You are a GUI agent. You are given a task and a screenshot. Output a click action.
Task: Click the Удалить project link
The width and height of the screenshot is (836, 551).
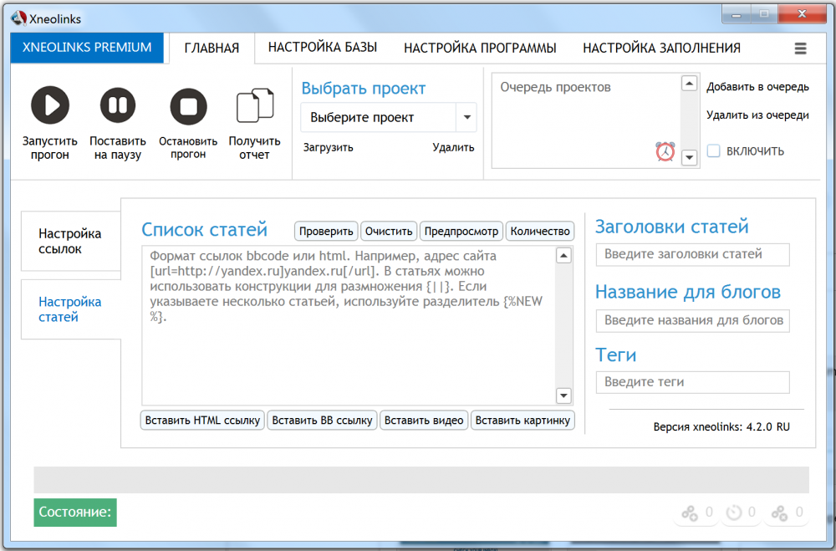[x=453, y=147]
